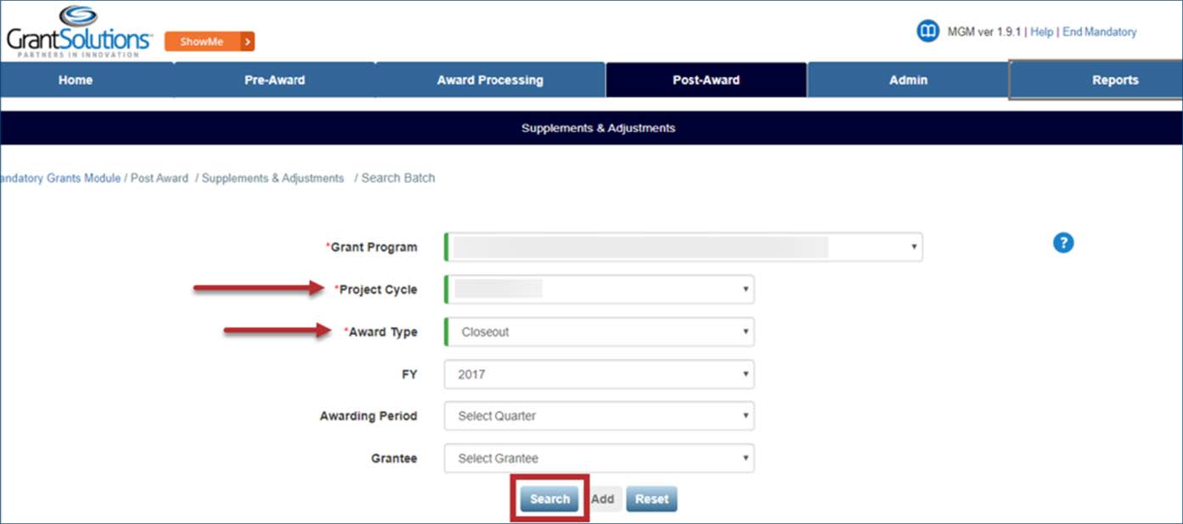
Task: Select the Post-Award tab
Action: coord(706,81)
